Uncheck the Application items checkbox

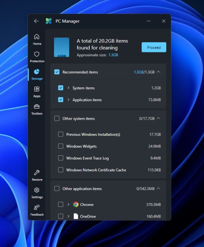tap(61, 99)
